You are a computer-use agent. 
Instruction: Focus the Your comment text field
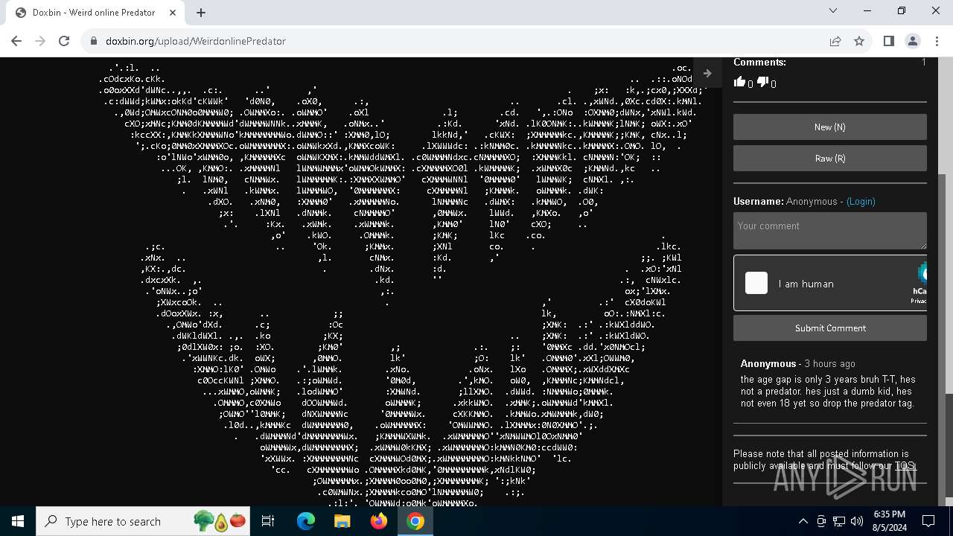coord(830,231)
